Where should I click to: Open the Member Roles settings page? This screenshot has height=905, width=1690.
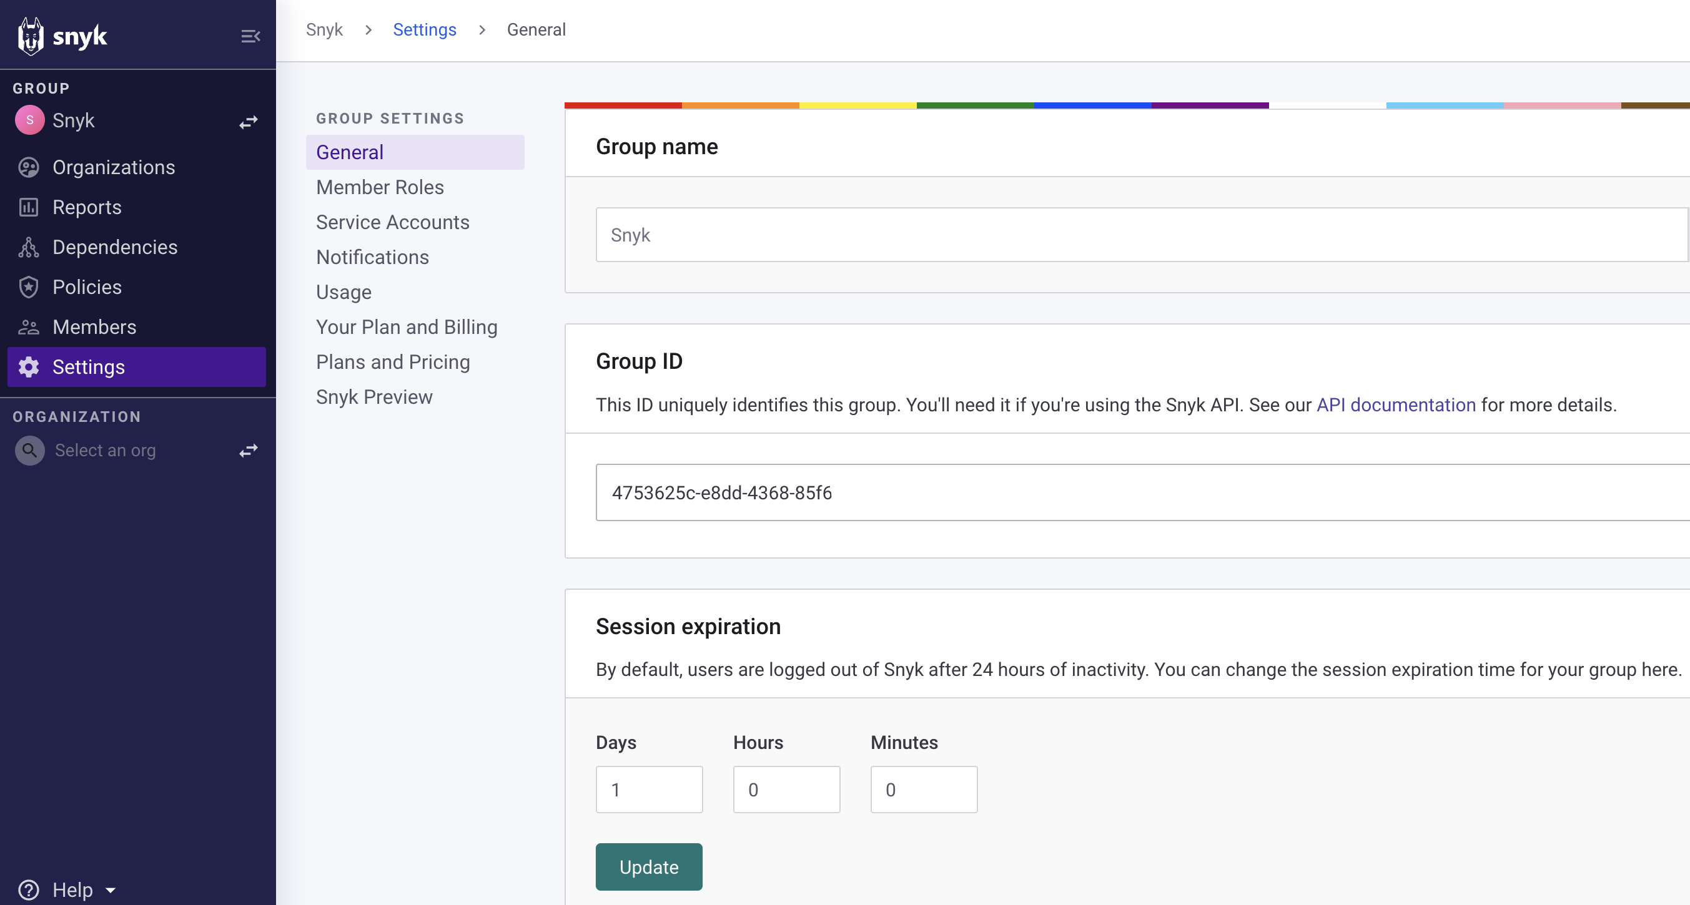[x=380, y=188]
